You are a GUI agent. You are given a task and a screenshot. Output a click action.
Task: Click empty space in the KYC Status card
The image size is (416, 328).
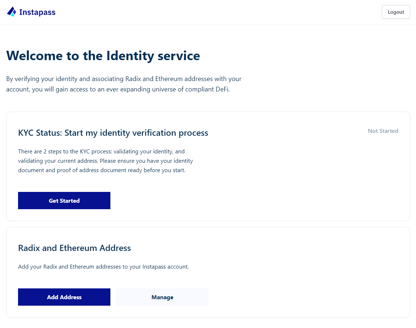[292, 180]
